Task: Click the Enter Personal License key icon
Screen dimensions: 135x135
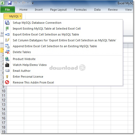Action: pos(7,77)
